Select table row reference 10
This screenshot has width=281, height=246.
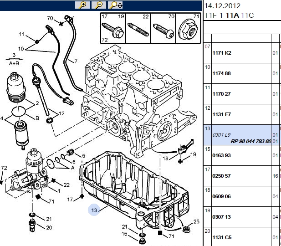(207, 67)
